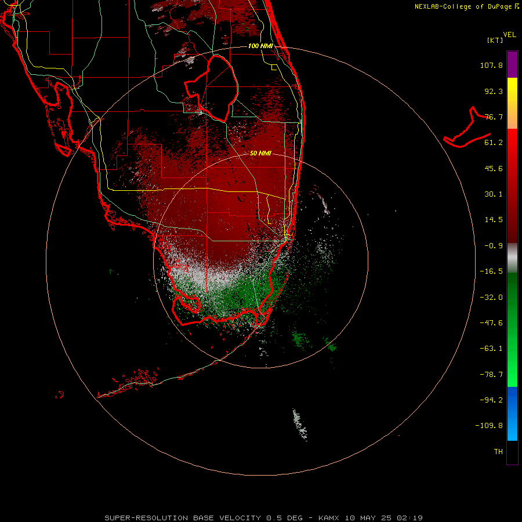Click the -94.2 velocity scale value
The height and width of the screenshot is (522, 522).
[x=491, y=400]
